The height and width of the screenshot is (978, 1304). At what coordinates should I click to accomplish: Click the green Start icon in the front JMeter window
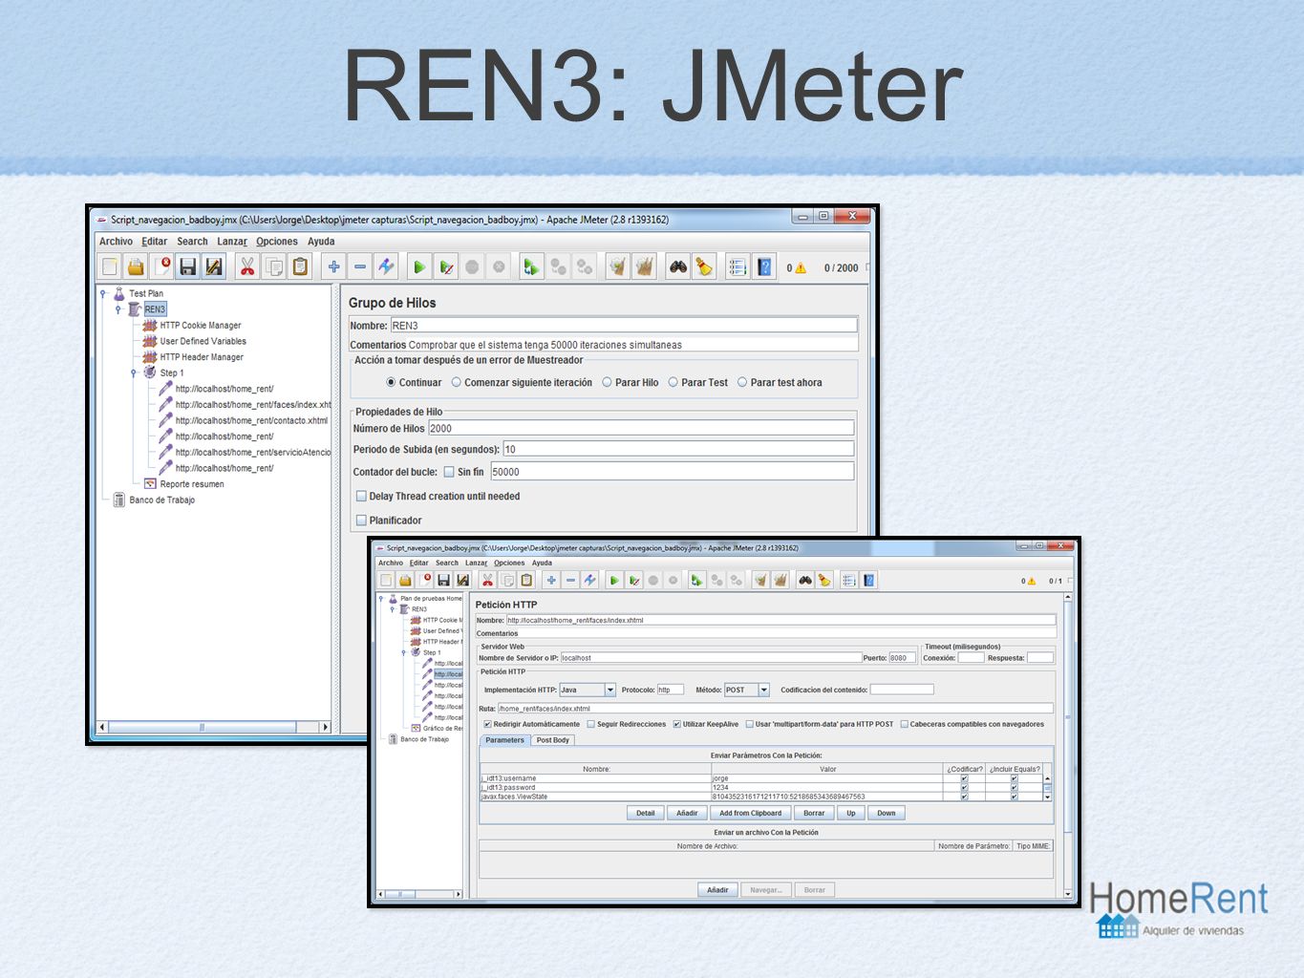tap(614, 580)
